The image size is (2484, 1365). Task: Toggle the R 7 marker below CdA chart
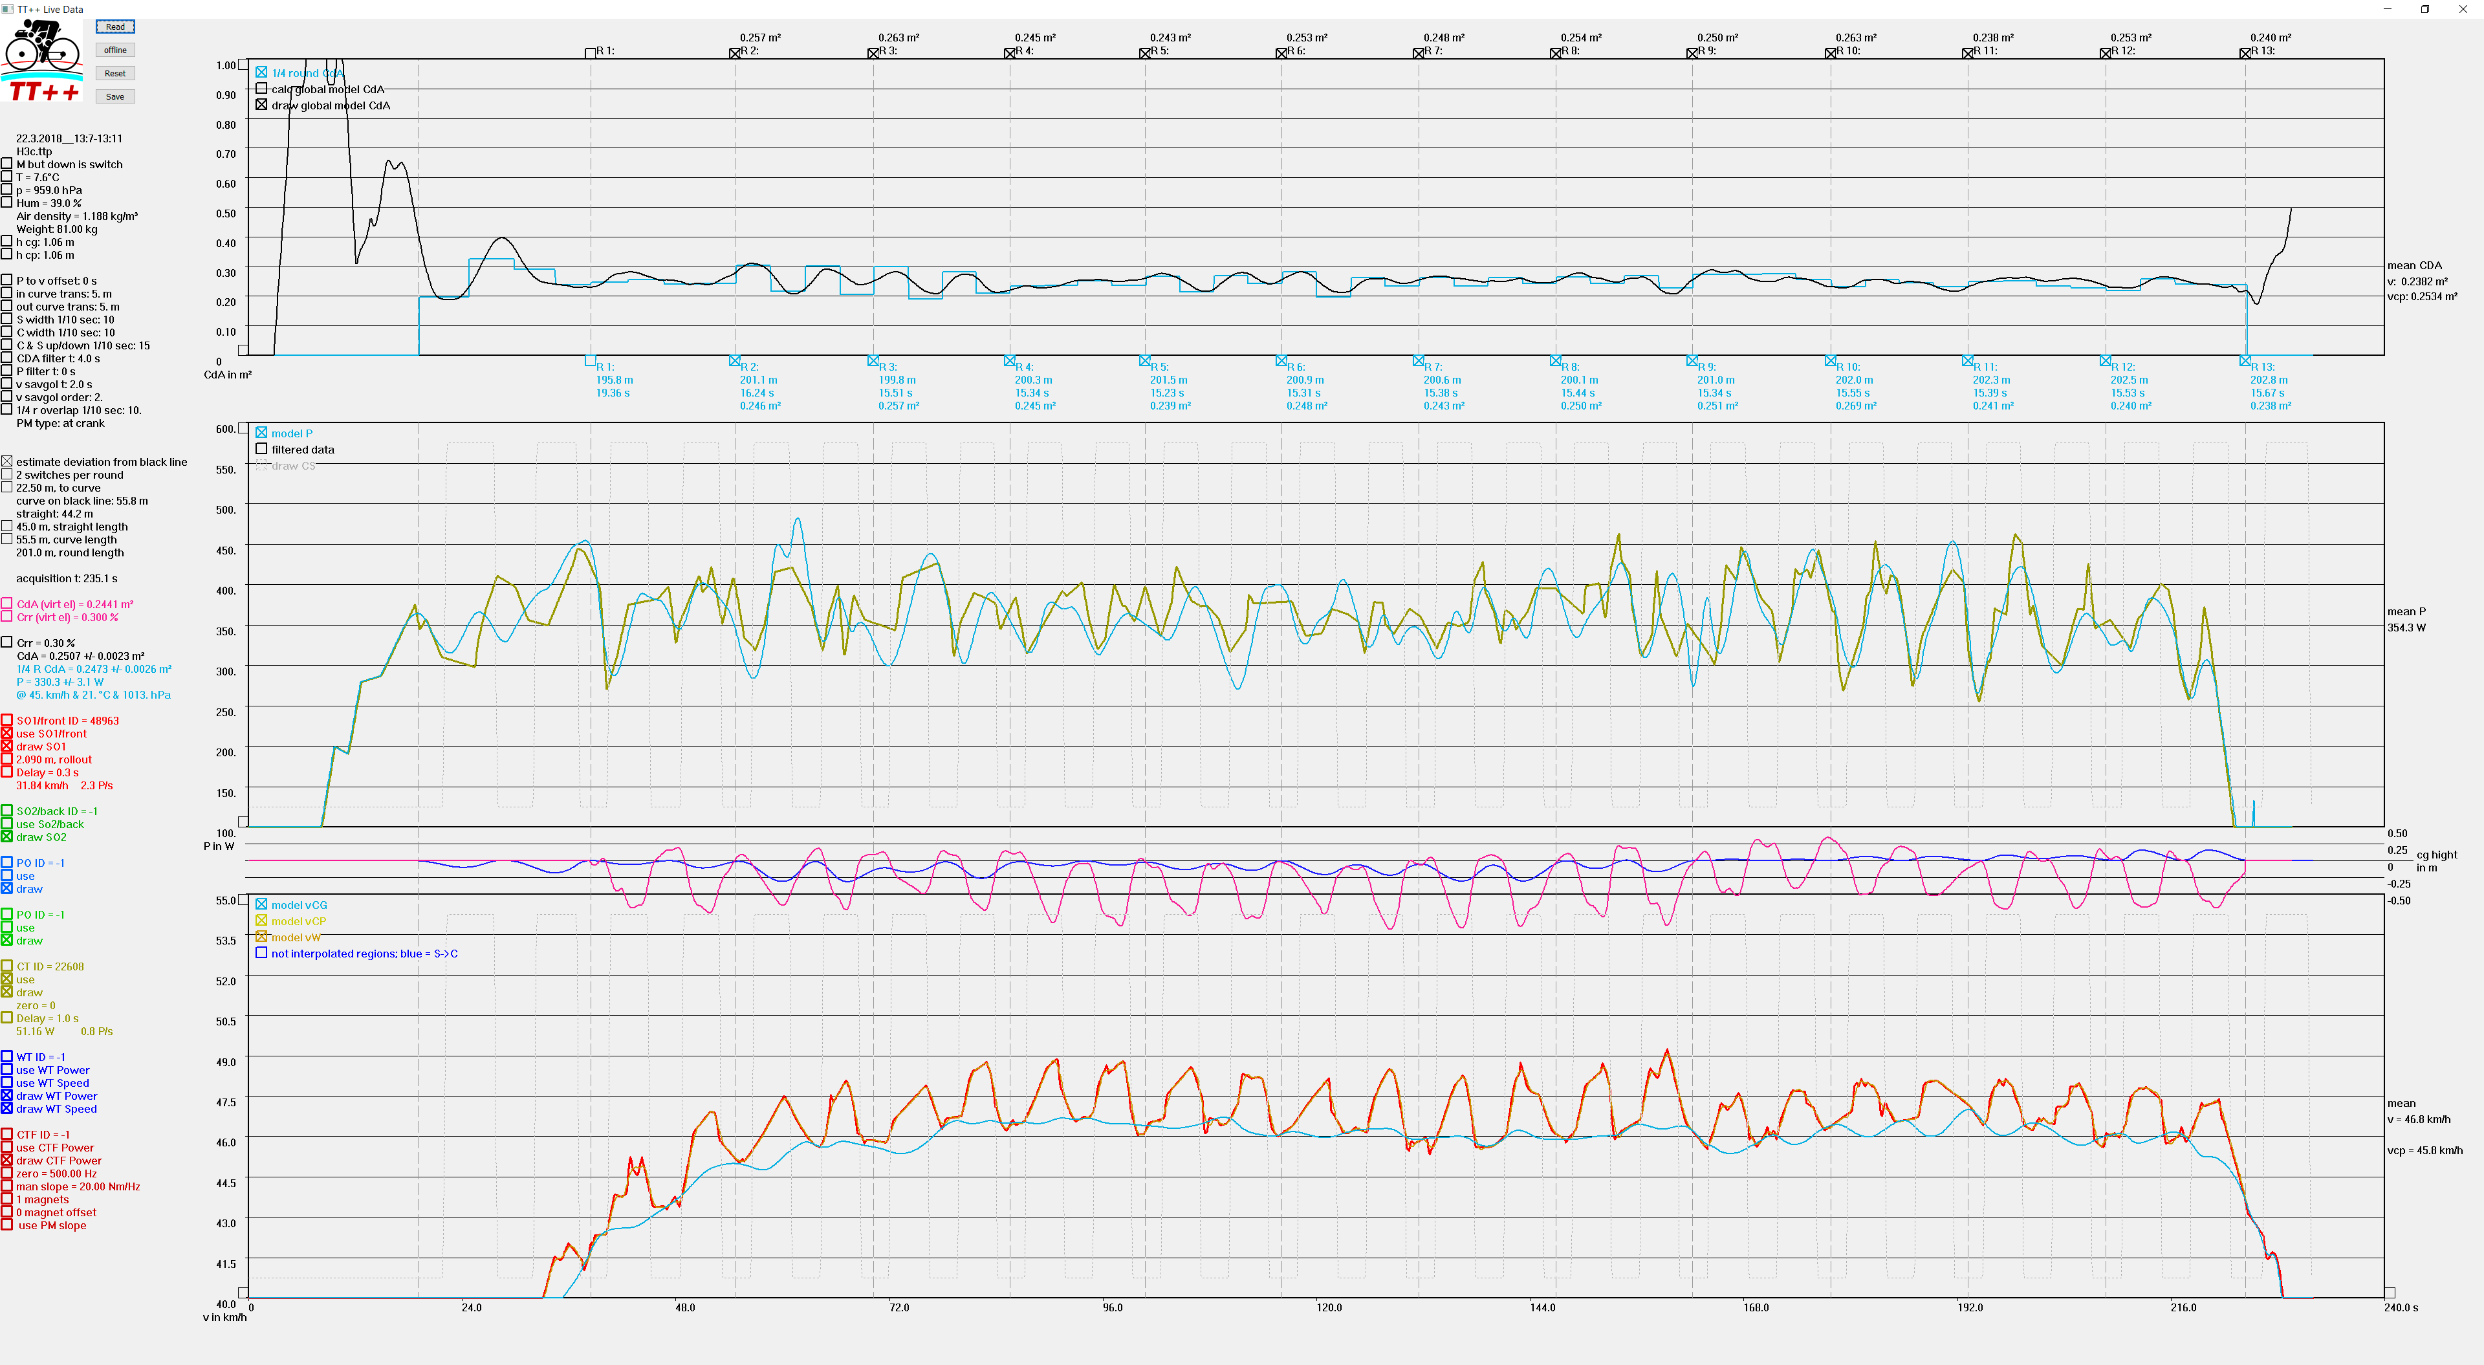click(x=1419, y=361)
